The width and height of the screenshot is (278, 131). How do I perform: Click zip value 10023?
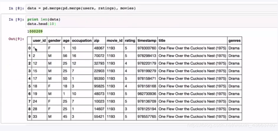(99, 101)
